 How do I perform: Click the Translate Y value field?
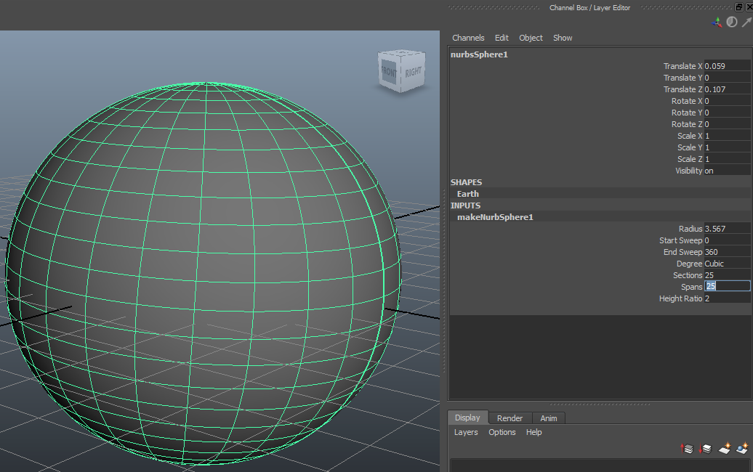click(x=727, y=78)
